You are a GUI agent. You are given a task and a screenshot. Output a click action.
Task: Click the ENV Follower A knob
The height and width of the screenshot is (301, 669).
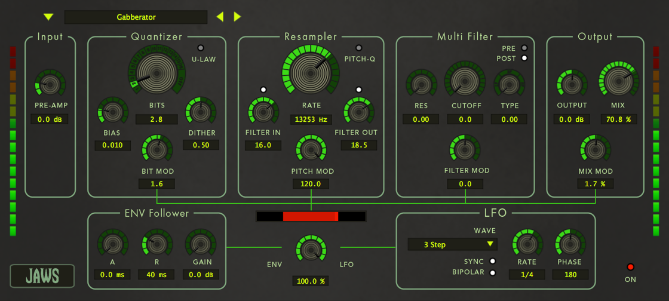pyautogui.click(x=113, y=245)
